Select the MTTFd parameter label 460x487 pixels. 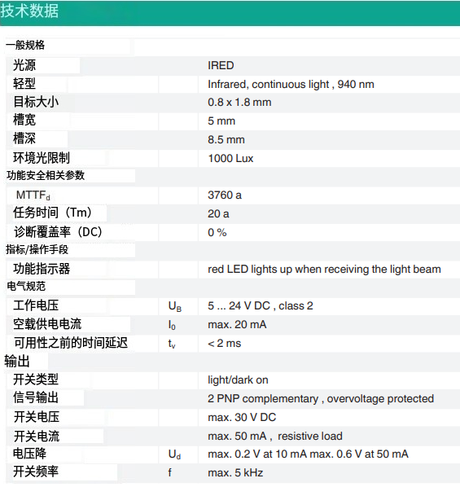[33, 195]
